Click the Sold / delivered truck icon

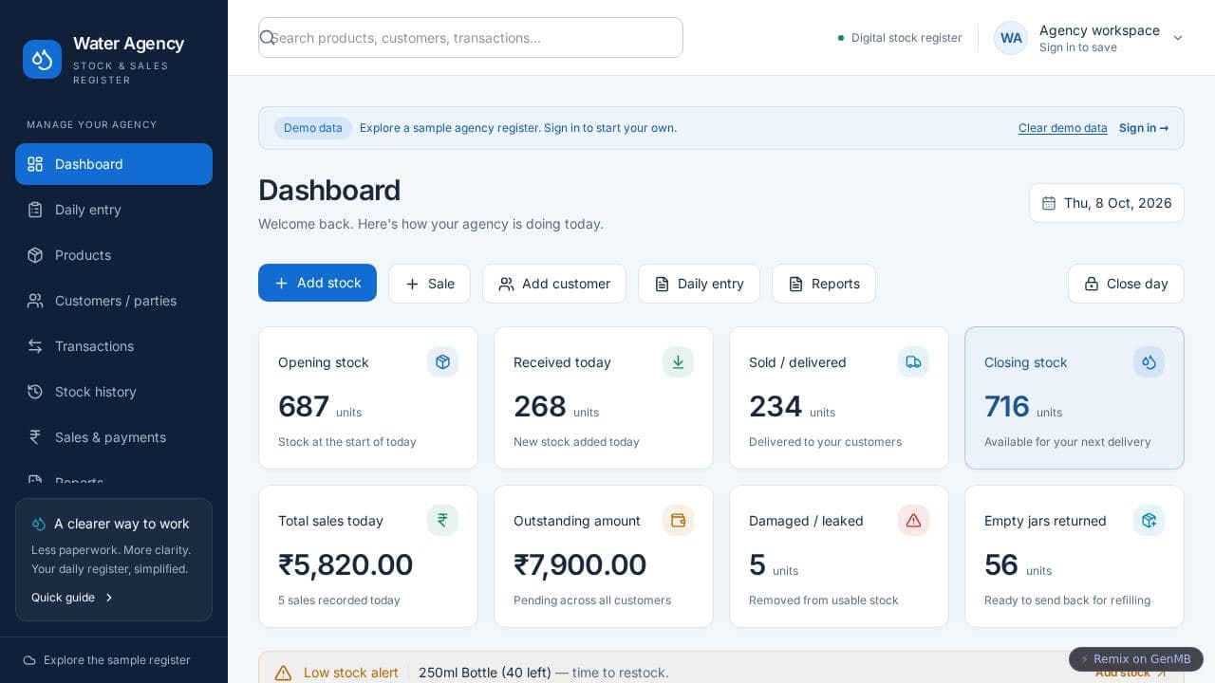pos(913,361)
